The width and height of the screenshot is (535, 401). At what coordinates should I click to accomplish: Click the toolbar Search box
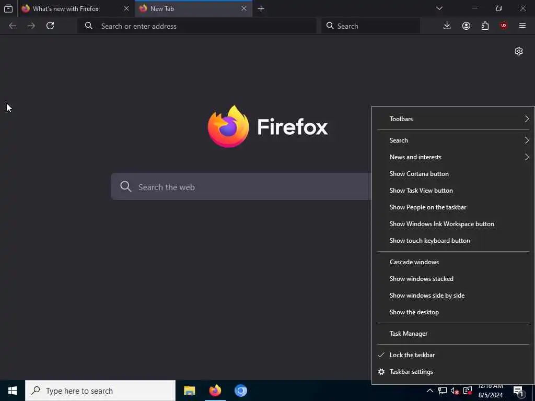tap(370, 26)
